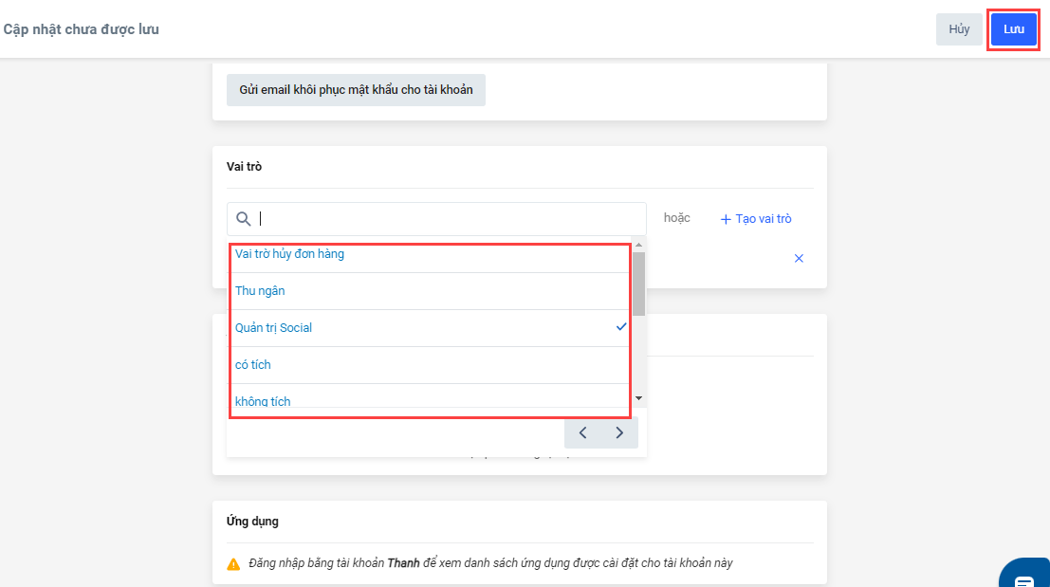Image resolution: width=1050 pixels, height=587 pixels.
Task: Click the plus icon beside Tạo vai trò
Action: click(x=726, y=219)
